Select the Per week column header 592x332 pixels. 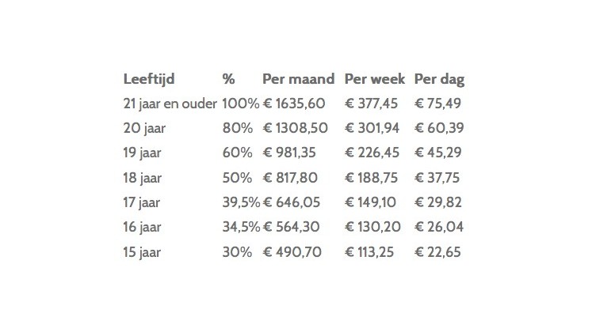375,79
